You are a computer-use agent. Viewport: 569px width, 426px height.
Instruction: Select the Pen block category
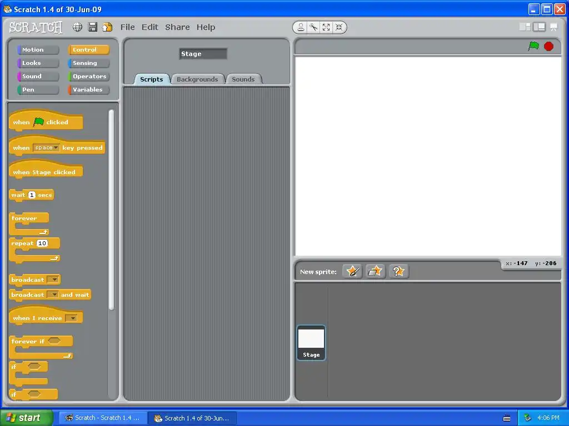(38, 89)
